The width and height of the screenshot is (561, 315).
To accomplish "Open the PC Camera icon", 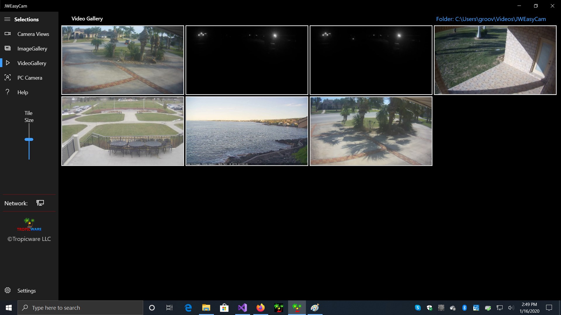I will click(8, 78).
